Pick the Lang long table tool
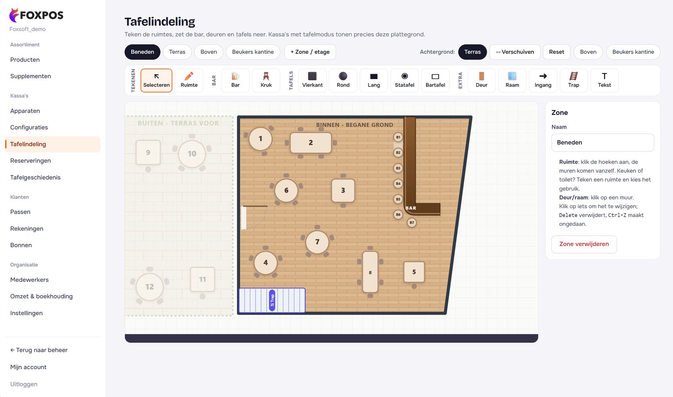The height and width of the screenshot is (397, 673). click(x=374, y=80)
